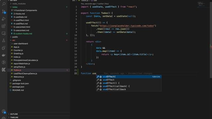Click 'item.title' on line 16

[139, 54]
